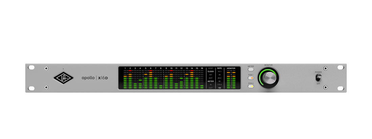Push the METER button above FCN 1
This screenshot has height=139, width=372.
click(x=251, y=70)
